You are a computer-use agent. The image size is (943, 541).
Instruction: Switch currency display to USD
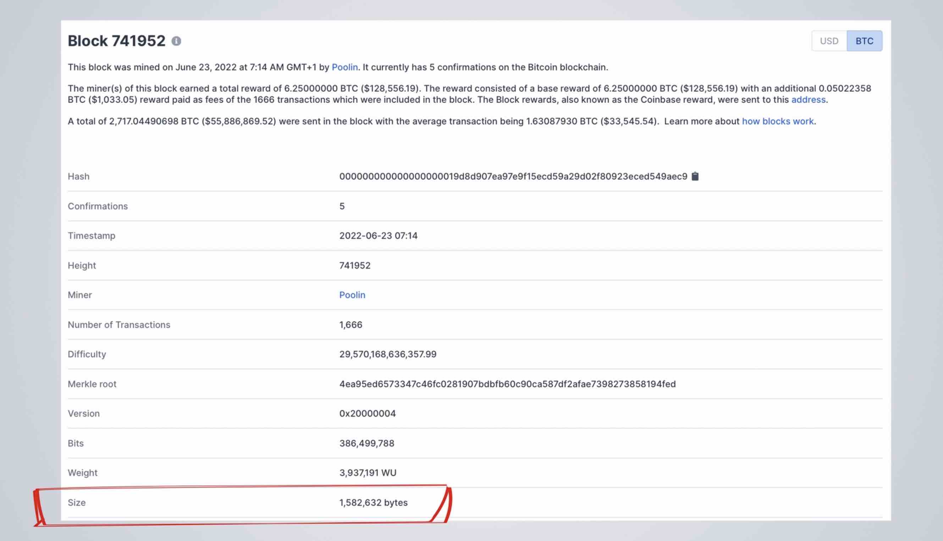pos(829,41)
